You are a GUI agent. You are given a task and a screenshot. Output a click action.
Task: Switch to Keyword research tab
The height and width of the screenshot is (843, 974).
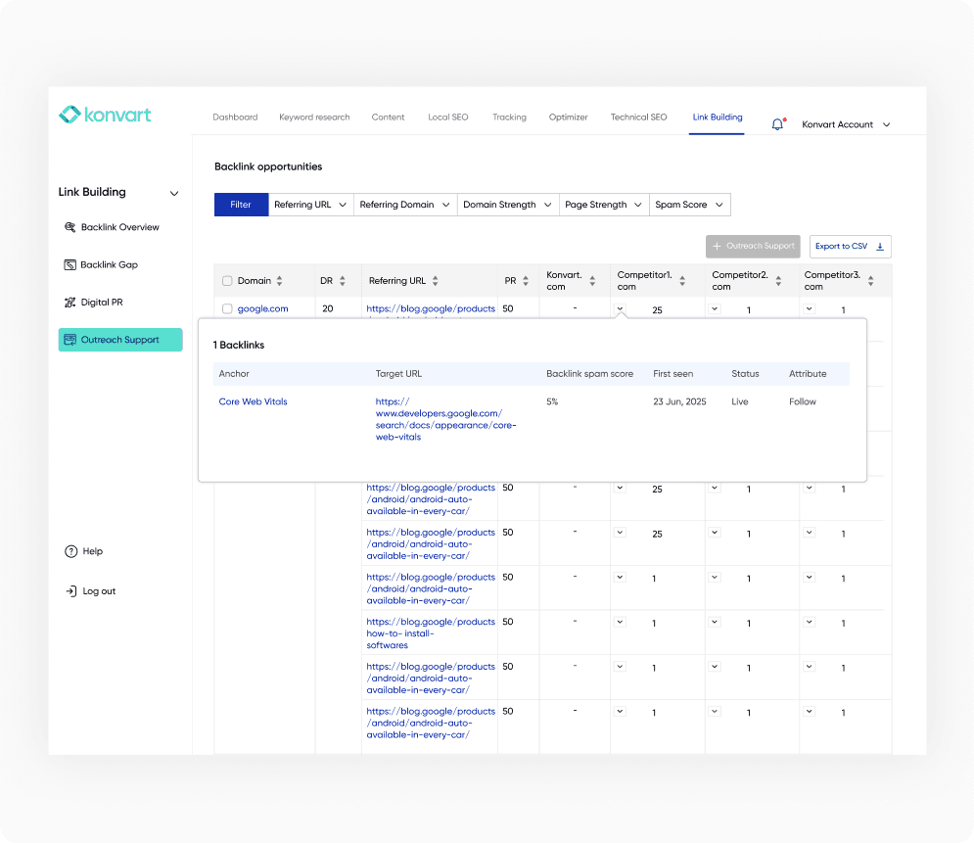pyautogui.click(x=314, y=117)
